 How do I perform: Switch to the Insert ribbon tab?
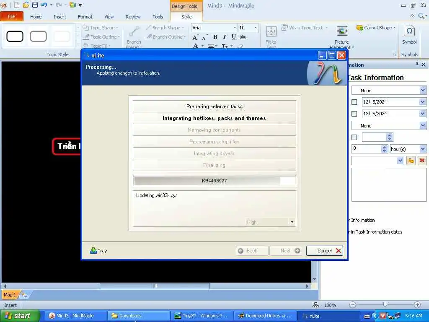coord(60,17)
